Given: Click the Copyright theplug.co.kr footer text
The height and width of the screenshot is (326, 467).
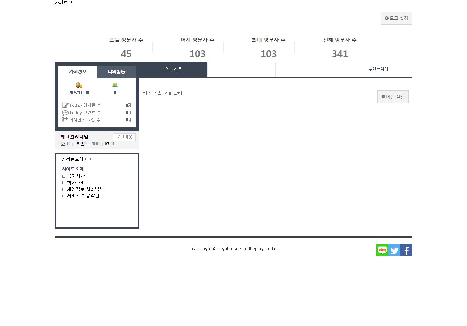Looking at the screenshot, I should coord(233,249).
